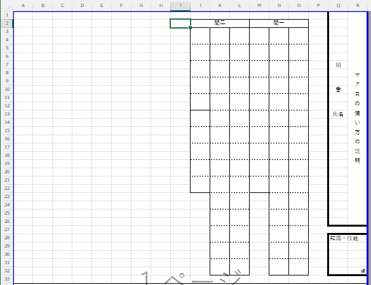
Task: Click the Select All corner triangle
Action: click(8, 6)
